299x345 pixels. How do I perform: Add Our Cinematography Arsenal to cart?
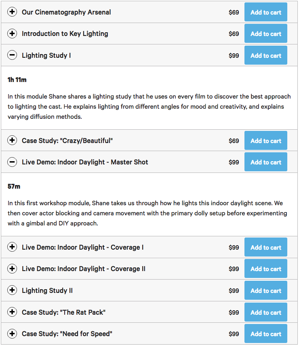click(x=265, y=12)
